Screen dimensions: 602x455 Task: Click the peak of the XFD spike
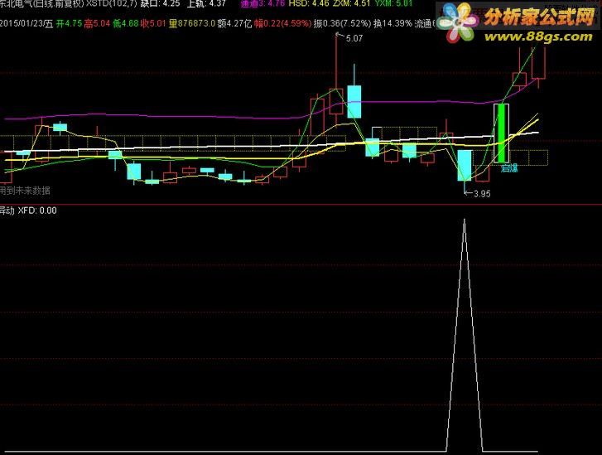[465, 220]
